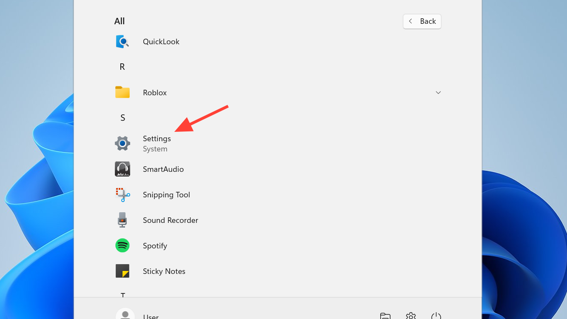This screenshot has height=319, width=567.
Task: Click the Back button
Action: pos(422,21)
